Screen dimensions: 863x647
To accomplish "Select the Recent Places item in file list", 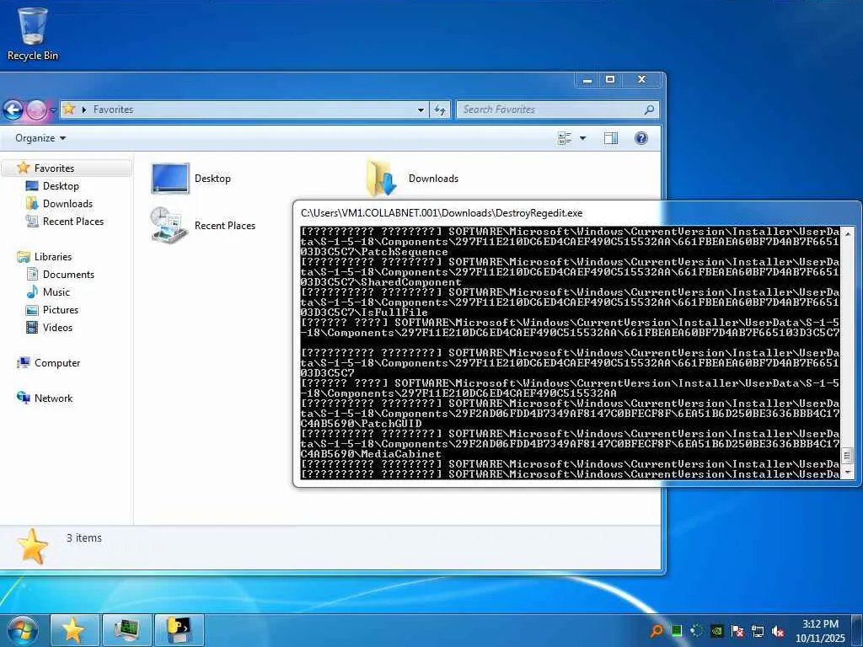I will [202, 226].
